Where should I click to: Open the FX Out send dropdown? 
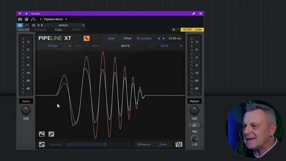(54, 46)
